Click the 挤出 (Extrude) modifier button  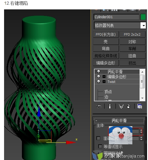pyautogui.click(x=132, y=63)
